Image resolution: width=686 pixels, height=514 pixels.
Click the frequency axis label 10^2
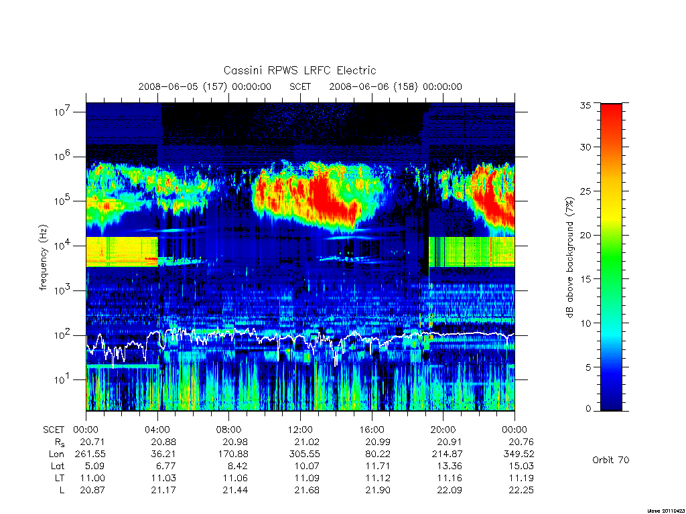coord(63,335)
